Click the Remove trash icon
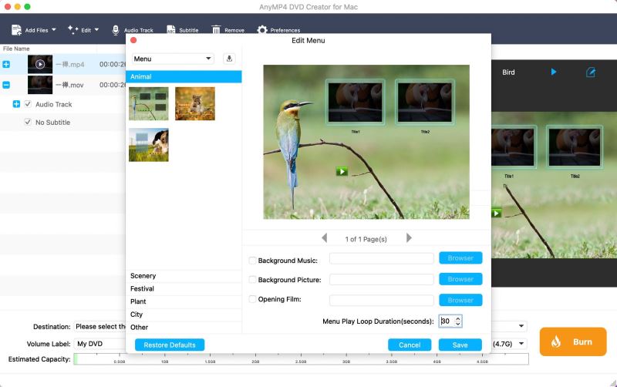Screen dimensions: 617x387 (x=216, y=30)
